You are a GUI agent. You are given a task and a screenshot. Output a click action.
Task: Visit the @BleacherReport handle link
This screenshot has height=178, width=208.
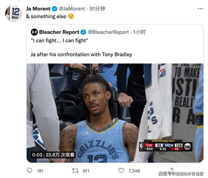click(108, 32)
